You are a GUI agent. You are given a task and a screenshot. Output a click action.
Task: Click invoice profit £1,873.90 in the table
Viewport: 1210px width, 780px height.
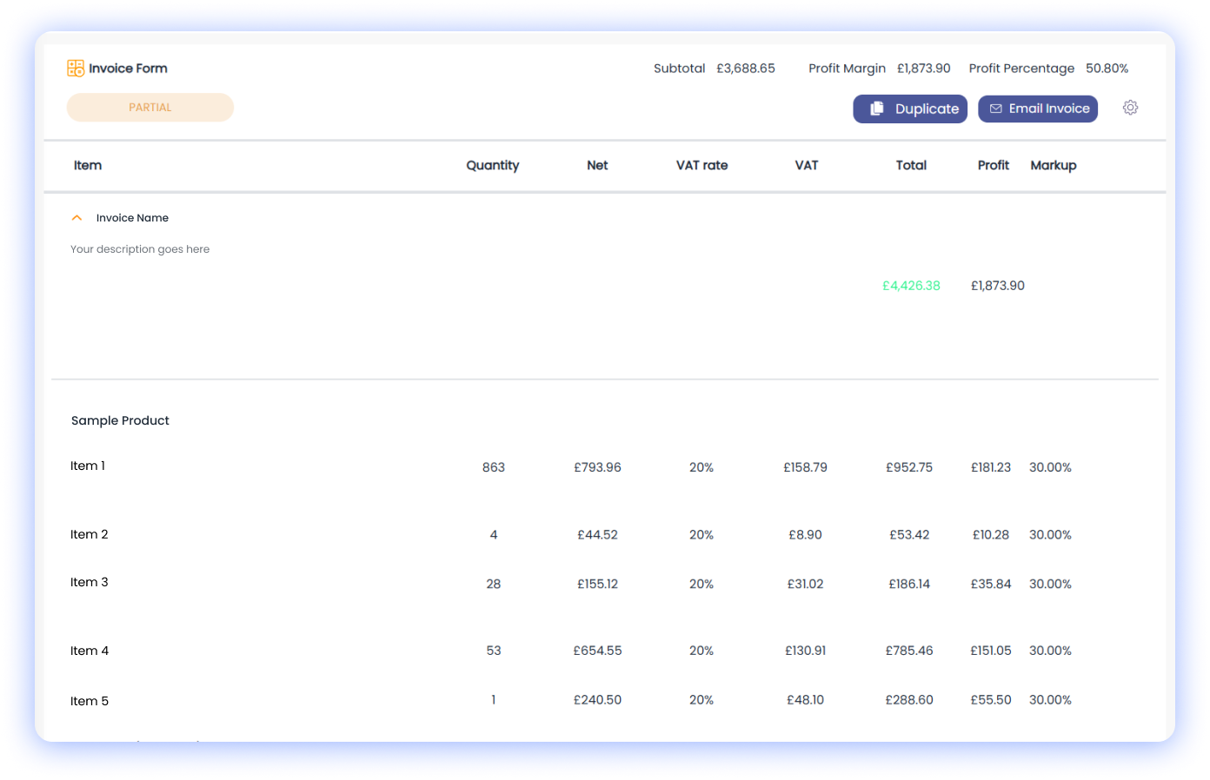998,286
